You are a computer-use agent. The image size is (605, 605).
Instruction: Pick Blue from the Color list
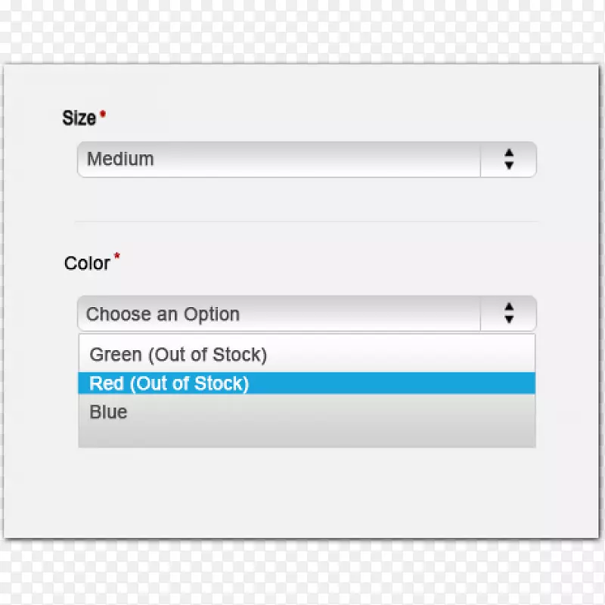pyautogui.click(x=108, y=412)
